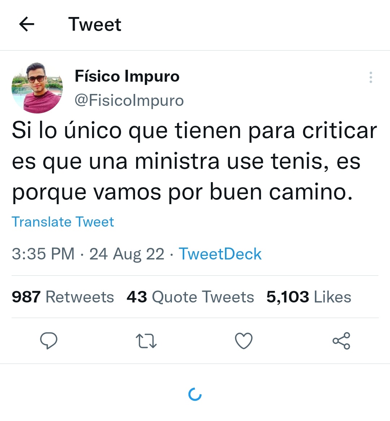View the 987 Retweets list
Screen dimensions: 390x421
(63, 297)
